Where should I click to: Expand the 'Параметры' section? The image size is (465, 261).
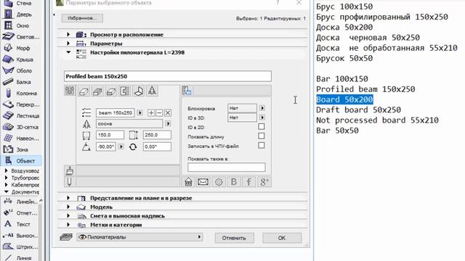68,43
